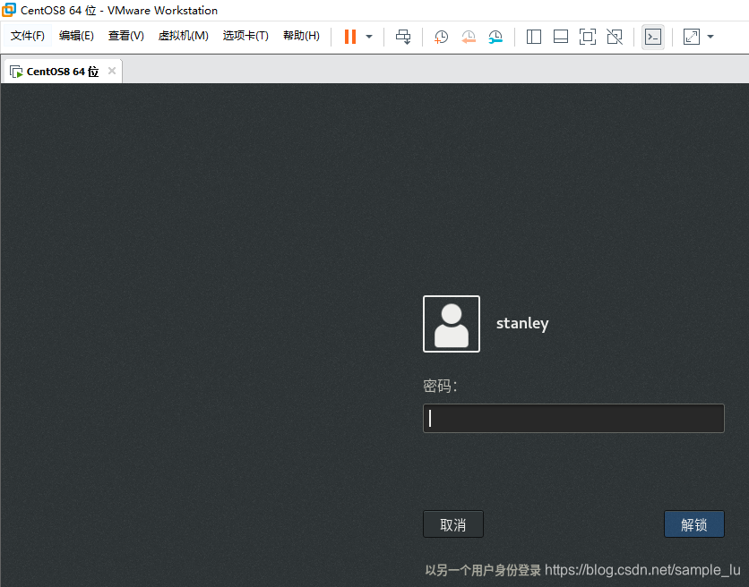Click the stretch guest display icon
The width and height of the screenshot is (749, 587).
click(692, 37)
